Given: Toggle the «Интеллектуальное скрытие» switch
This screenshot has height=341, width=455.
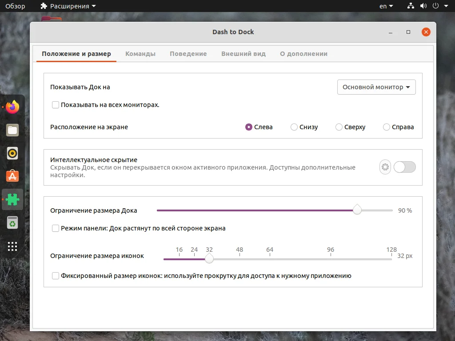Looking at the screenshot, I should click(x=404, y=167).
